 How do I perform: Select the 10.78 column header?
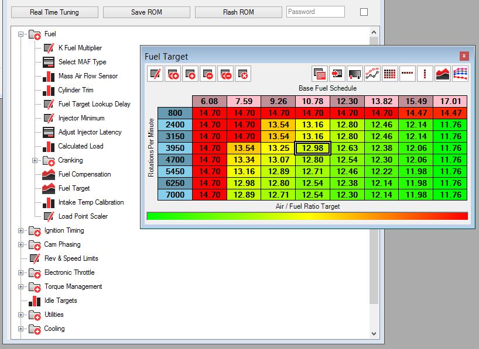tap(313, 101)
